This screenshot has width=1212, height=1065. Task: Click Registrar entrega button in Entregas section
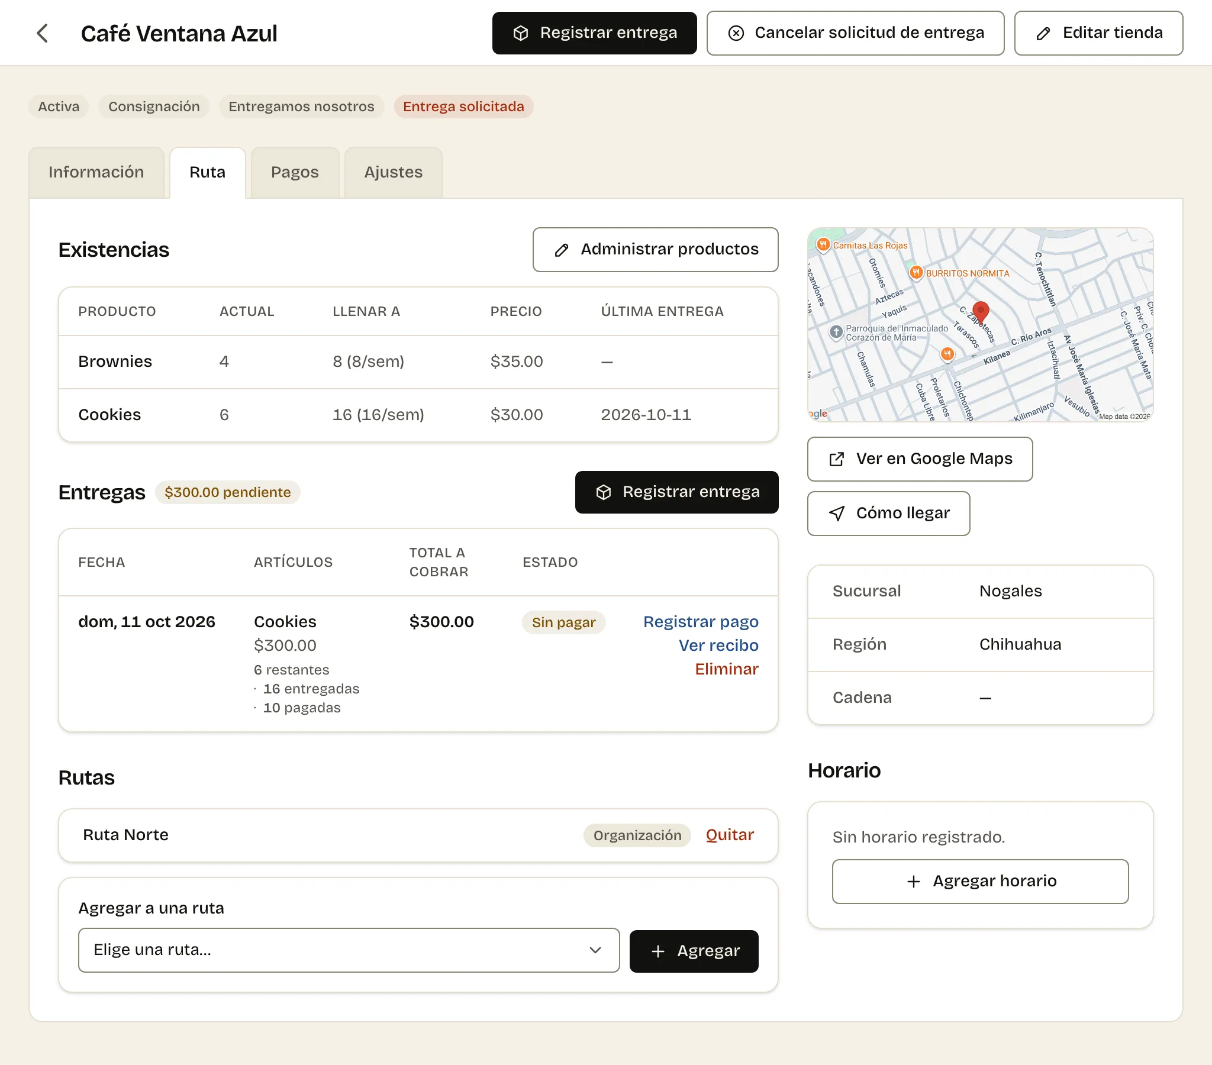676,492
